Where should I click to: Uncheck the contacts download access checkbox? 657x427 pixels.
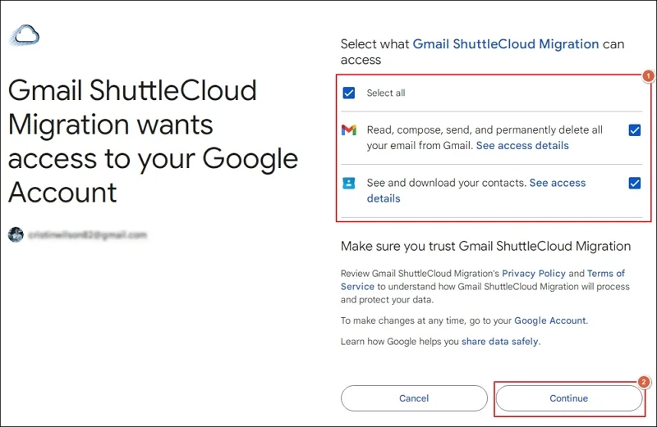pos(634,183)
